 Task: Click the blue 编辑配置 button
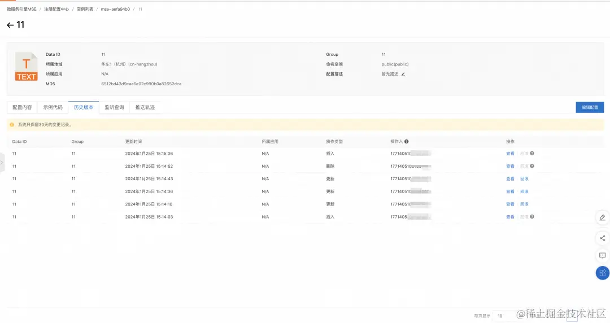point(590,107)
